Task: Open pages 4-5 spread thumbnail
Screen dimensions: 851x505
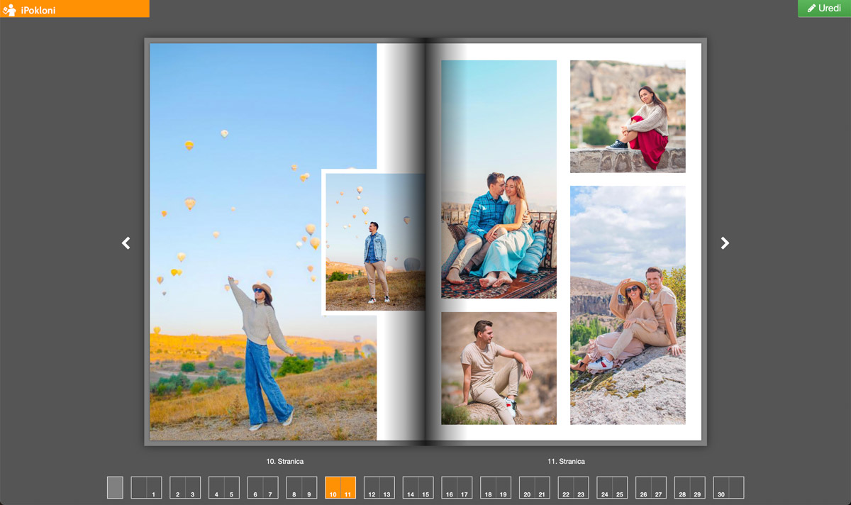Action: tap(224, 487)
